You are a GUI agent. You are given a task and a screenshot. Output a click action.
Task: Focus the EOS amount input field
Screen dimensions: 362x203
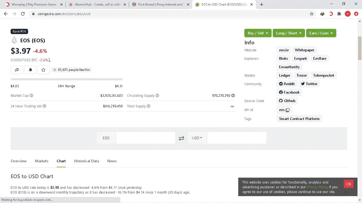pos(146,138)
